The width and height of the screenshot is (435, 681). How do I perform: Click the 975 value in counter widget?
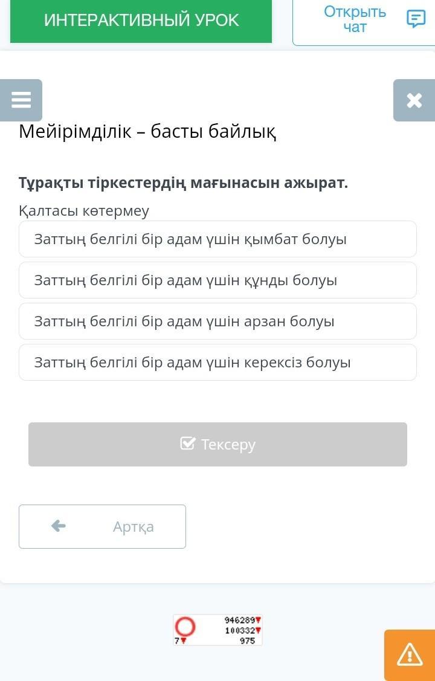(x=248, y=641)
